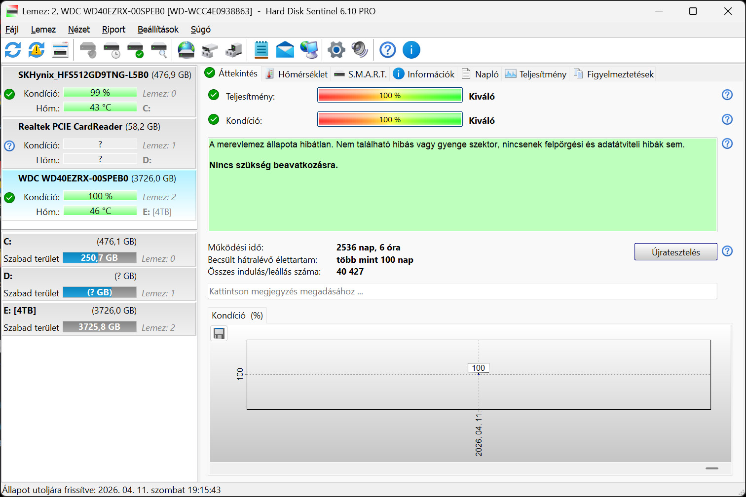The image size is (746, 497).
Task: Click the disk window panel toolbar icon
Action: (x=60, y=50)
